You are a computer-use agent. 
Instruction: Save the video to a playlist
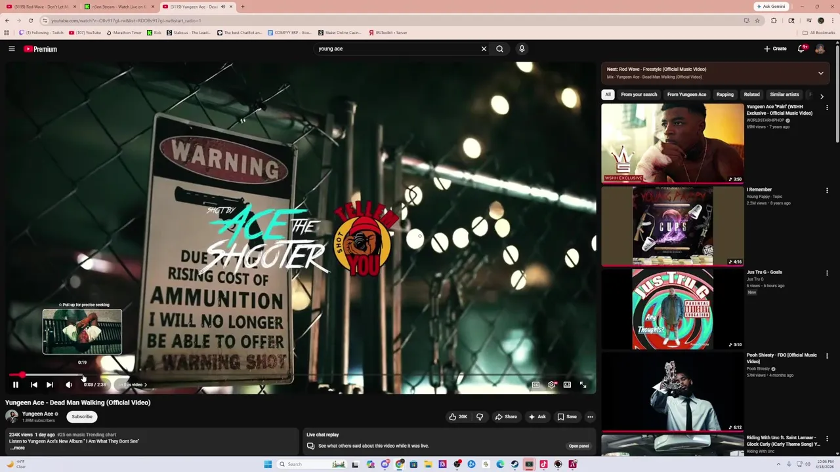click(x=567, y=416)
